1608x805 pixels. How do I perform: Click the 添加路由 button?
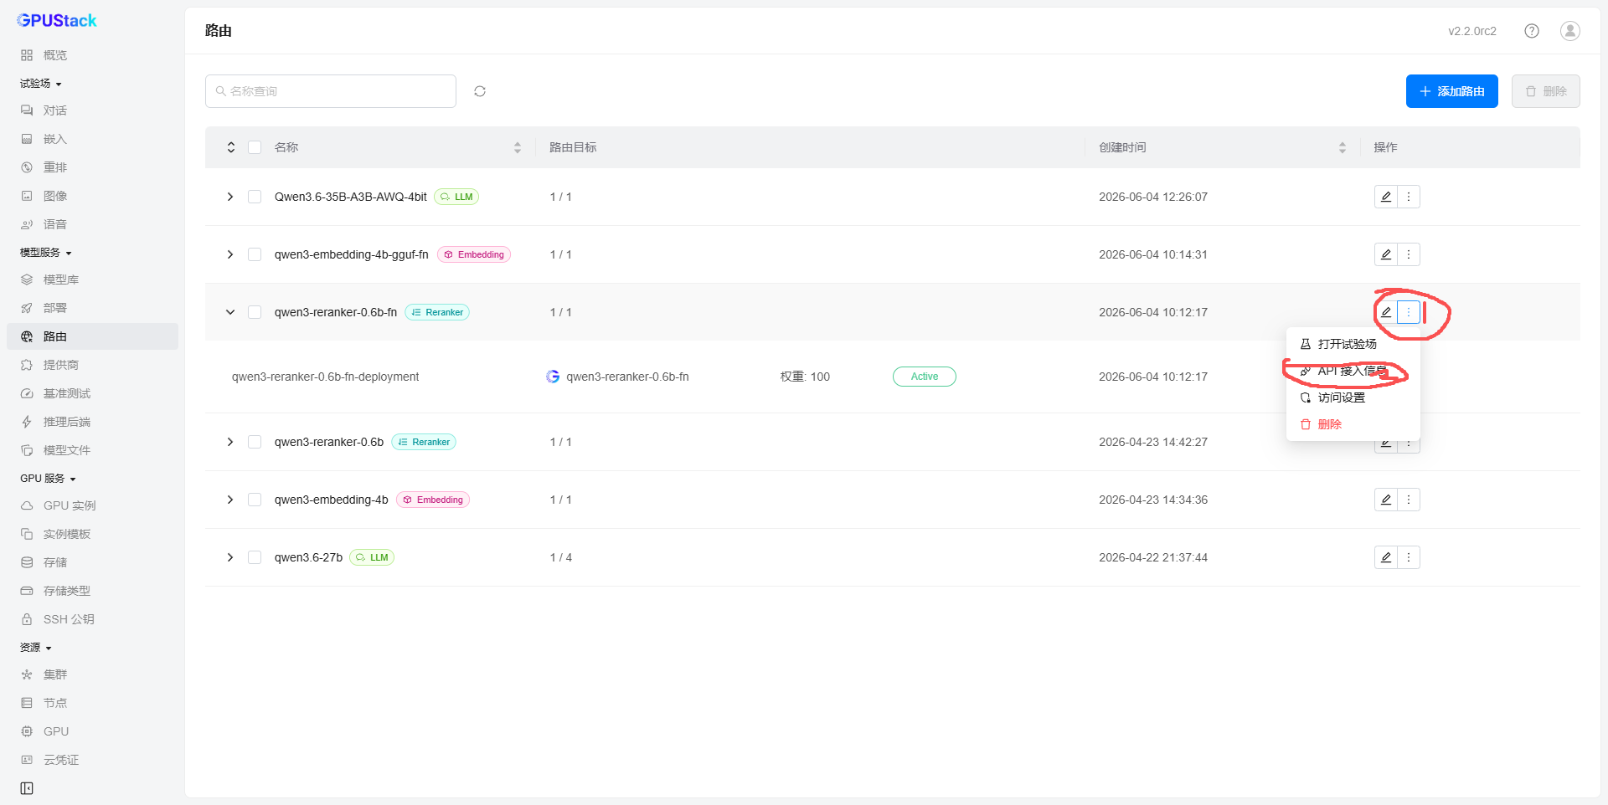click(x=1452, y=91)
